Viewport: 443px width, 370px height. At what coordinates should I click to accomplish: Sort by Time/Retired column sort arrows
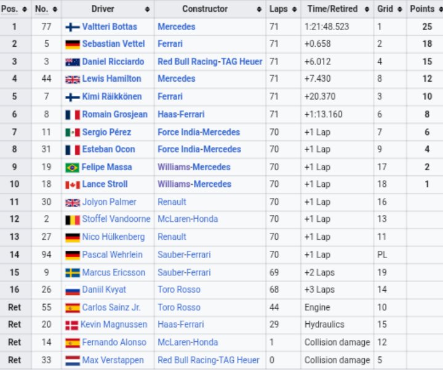[x=367, y=9]
